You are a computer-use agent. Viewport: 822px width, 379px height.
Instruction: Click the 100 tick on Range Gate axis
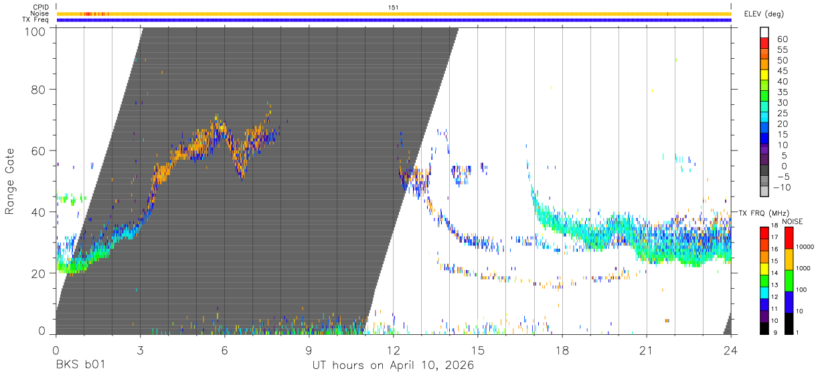click(x=35, y=31)
